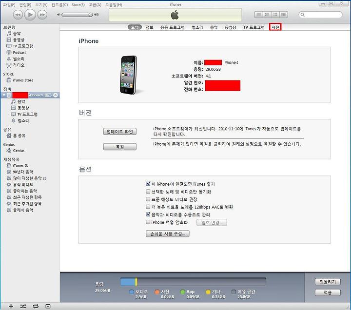Open 컨트롤(C) menu
The width and height of the screenshot is (351, 310).
pyautogui.click(x=59, y=4)
